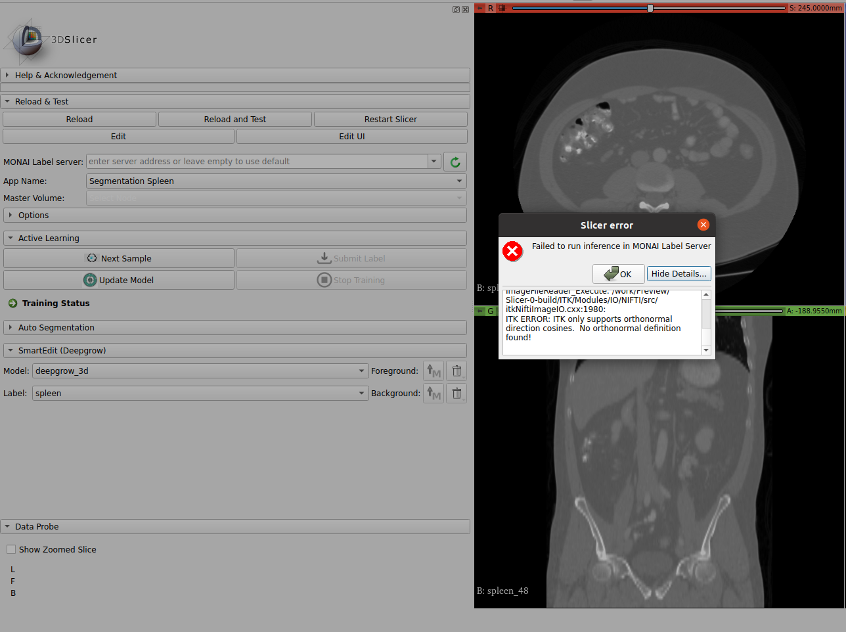Collapse the SmartEdit (Deepgrow) section
Screen dimensions: 846x632
click(11, 350)
